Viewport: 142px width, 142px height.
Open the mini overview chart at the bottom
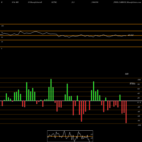pyautogui.click(x=70, y=136)
